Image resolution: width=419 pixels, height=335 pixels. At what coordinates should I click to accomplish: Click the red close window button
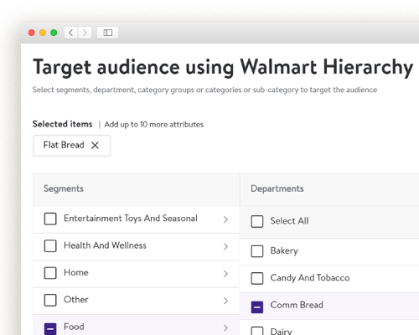(x=32, y=33)
